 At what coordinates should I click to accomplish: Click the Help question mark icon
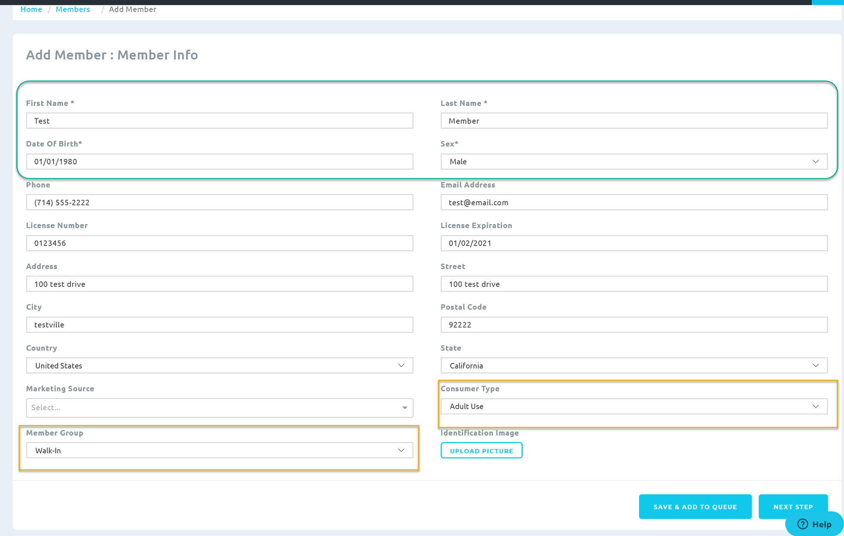click(802, 524)
